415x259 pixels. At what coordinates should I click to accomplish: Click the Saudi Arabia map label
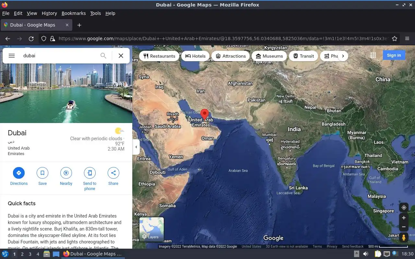click(x=167, y=126)
